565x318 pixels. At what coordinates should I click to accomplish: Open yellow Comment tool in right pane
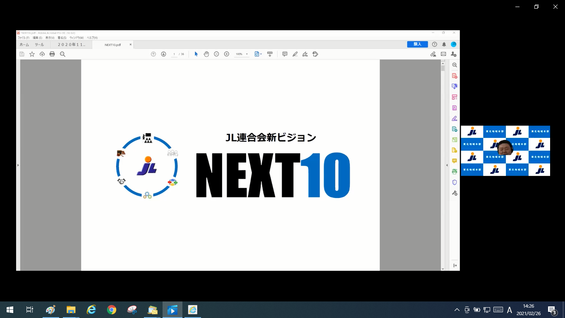coord(455,161)
